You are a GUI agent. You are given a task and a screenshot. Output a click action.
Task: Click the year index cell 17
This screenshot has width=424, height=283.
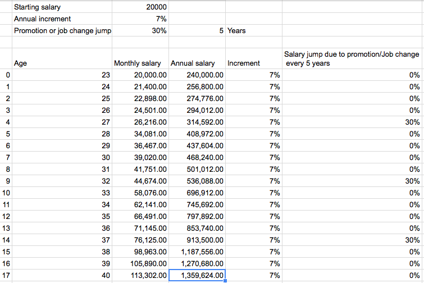click(6, 275)
